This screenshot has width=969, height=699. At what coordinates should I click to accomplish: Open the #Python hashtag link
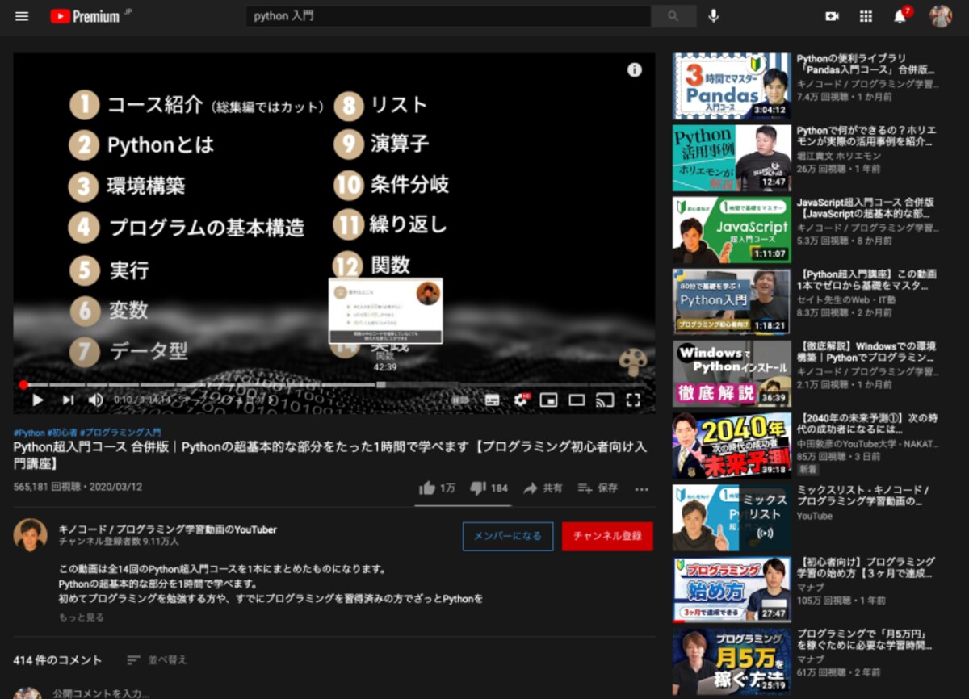tap(29, 433)
